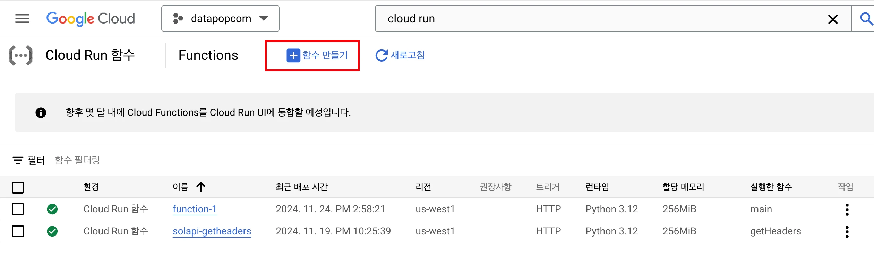Sort by the 이름 column header arrow
Image resolution: width=874 pixels, height=267 pixels.
pos(201,187)
